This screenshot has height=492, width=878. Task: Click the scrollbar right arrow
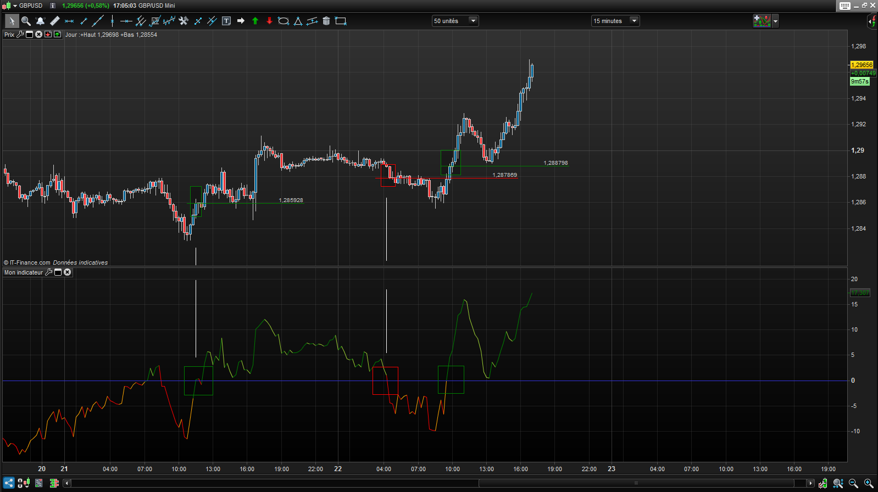810,483
